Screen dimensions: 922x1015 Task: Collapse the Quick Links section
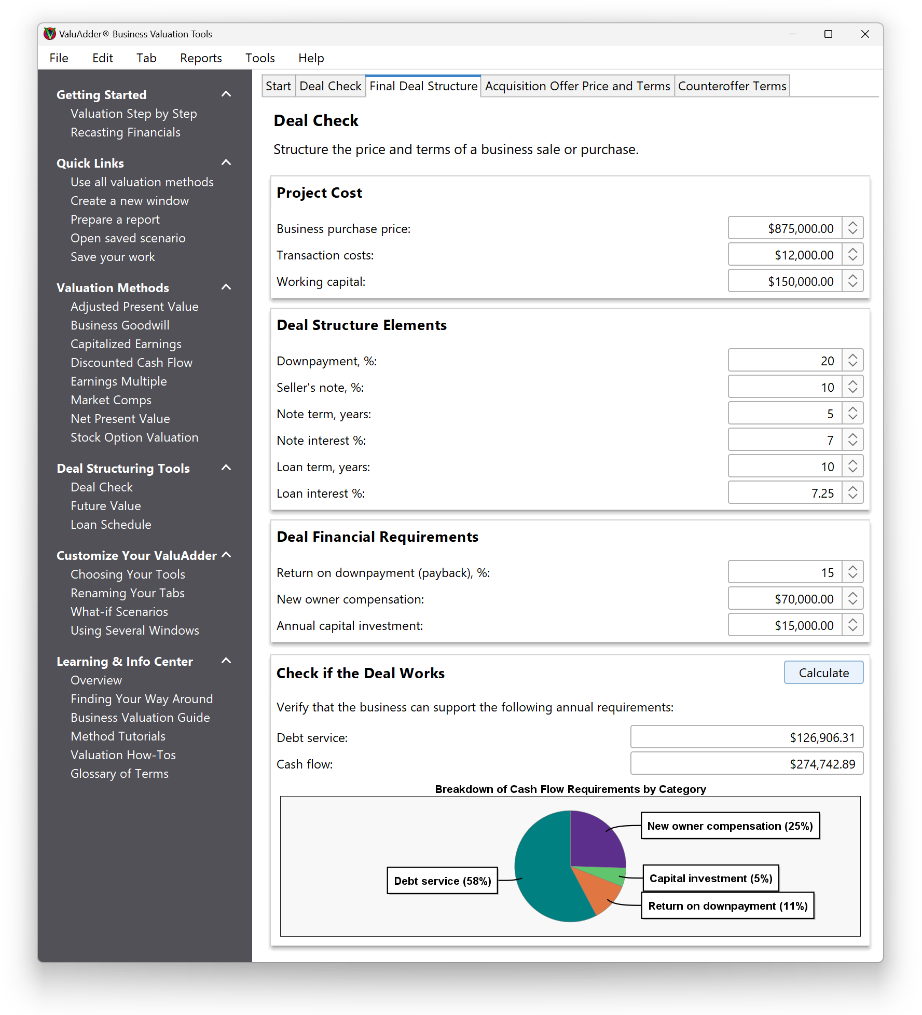226,162
